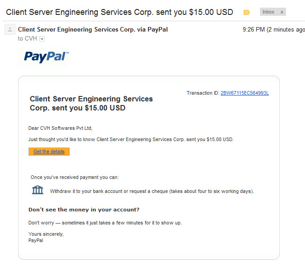Click the yellow importance marker beside the subject

pos(246,13)
